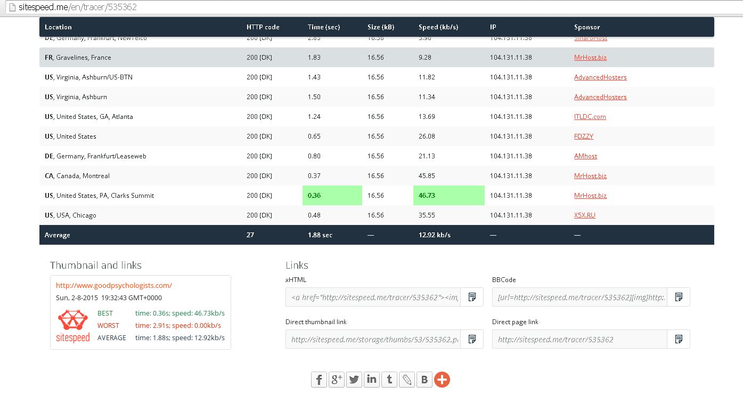The image size is (743, 394).
Task: Select the highlighted best speed 46.73 cell
Action: [449, 196]
